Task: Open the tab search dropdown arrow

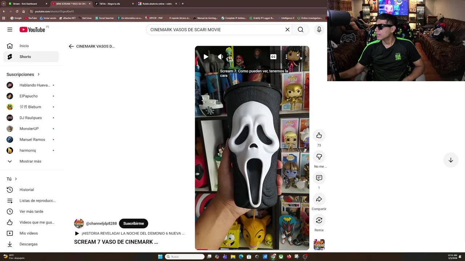Action: [x=4, y=4]
